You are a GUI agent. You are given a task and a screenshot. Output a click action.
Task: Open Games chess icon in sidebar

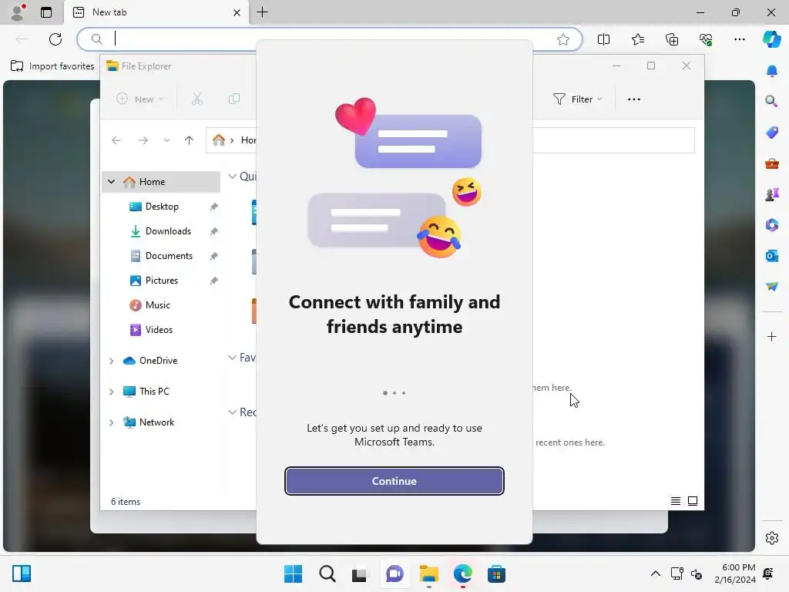click(771, 194)
